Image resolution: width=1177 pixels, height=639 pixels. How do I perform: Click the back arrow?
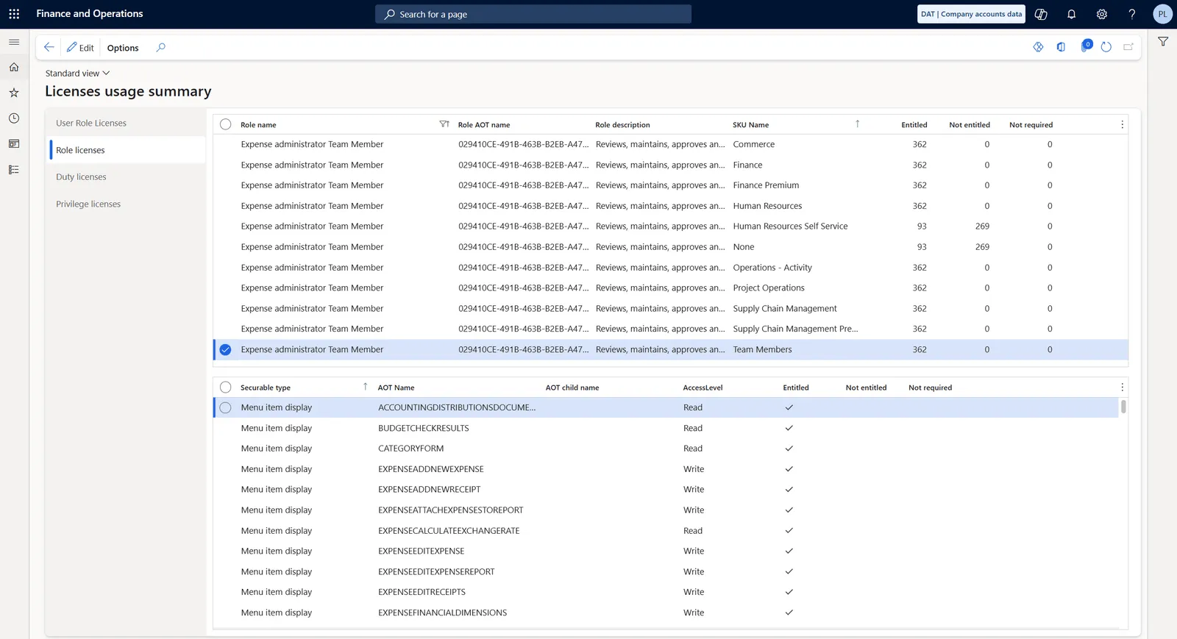49,47
